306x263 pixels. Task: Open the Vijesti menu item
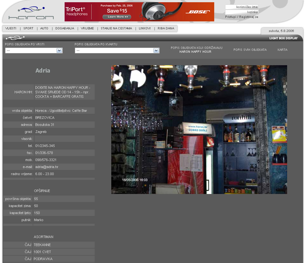click(x=11, y=28)
